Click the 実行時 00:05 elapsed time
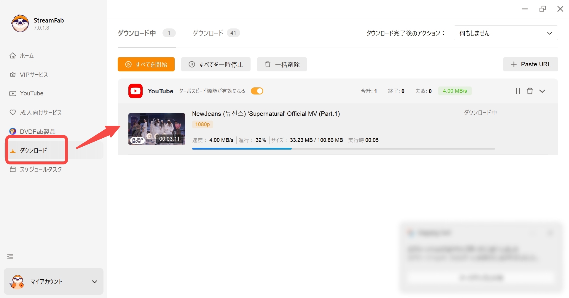 (x=364, y=140)
